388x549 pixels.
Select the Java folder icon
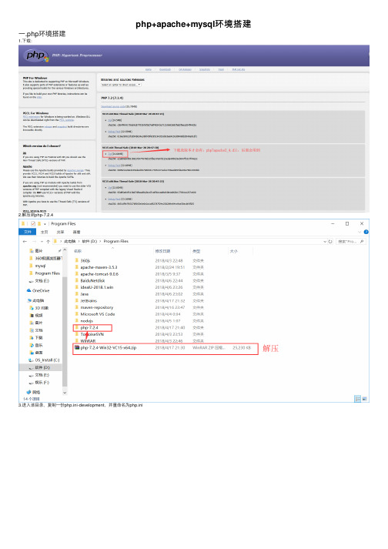point(77,294)
